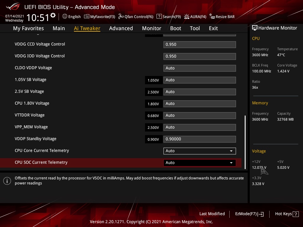
Task: Click the Core Voltage 1.424 V reading
Action: tap(283, 71)
